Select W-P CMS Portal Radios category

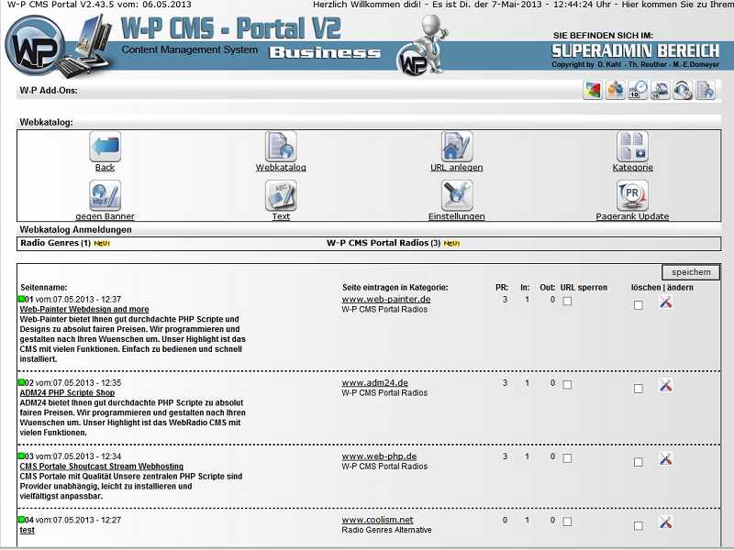click(384, 244)
